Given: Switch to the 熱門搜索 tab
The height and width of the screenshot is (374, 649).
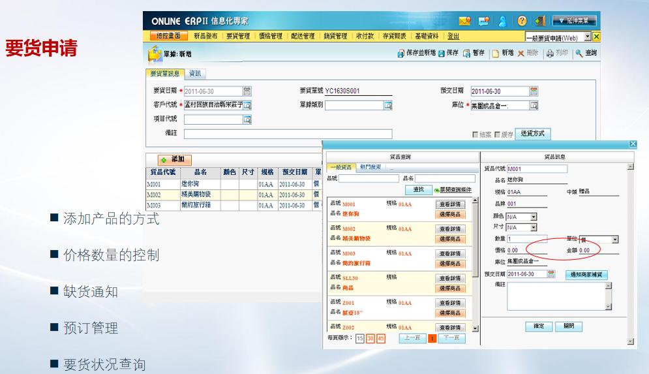Looking at the screenshot, I should pyautogui.click(x=370, y=167).
